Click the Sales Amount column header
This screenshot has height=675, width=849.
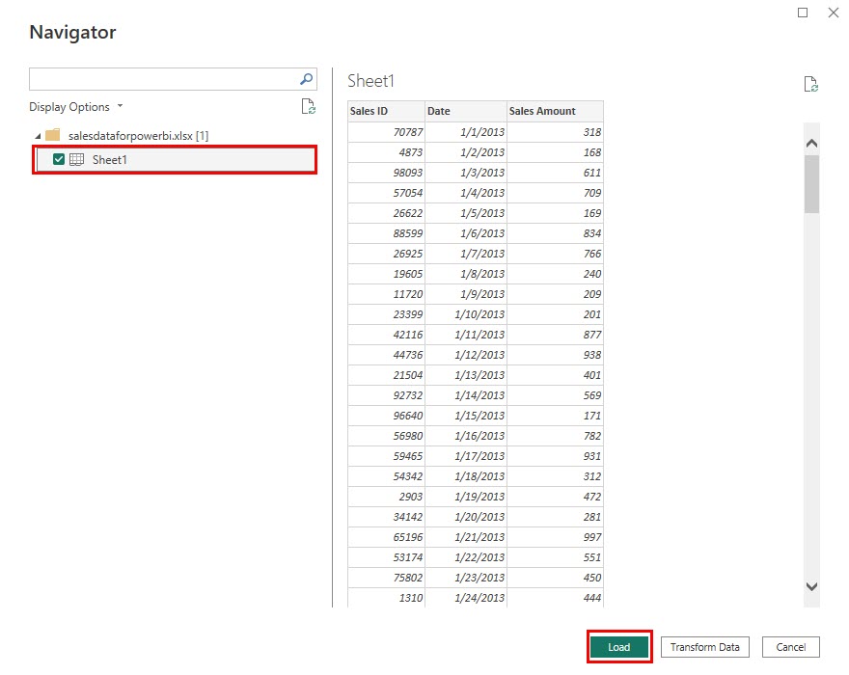pyautogui.click(x=555, y=111)
